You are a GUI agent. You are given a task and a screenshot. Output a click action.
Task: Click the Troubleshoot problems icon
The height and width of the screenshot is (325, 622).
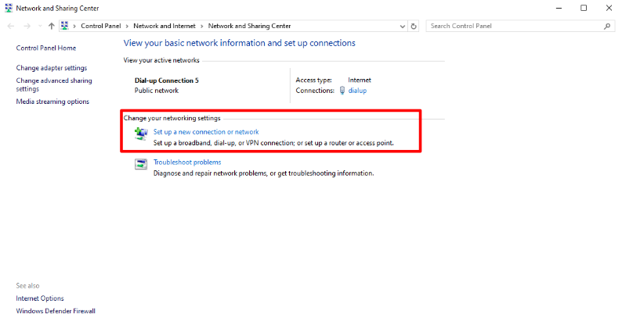coord(141,164)
